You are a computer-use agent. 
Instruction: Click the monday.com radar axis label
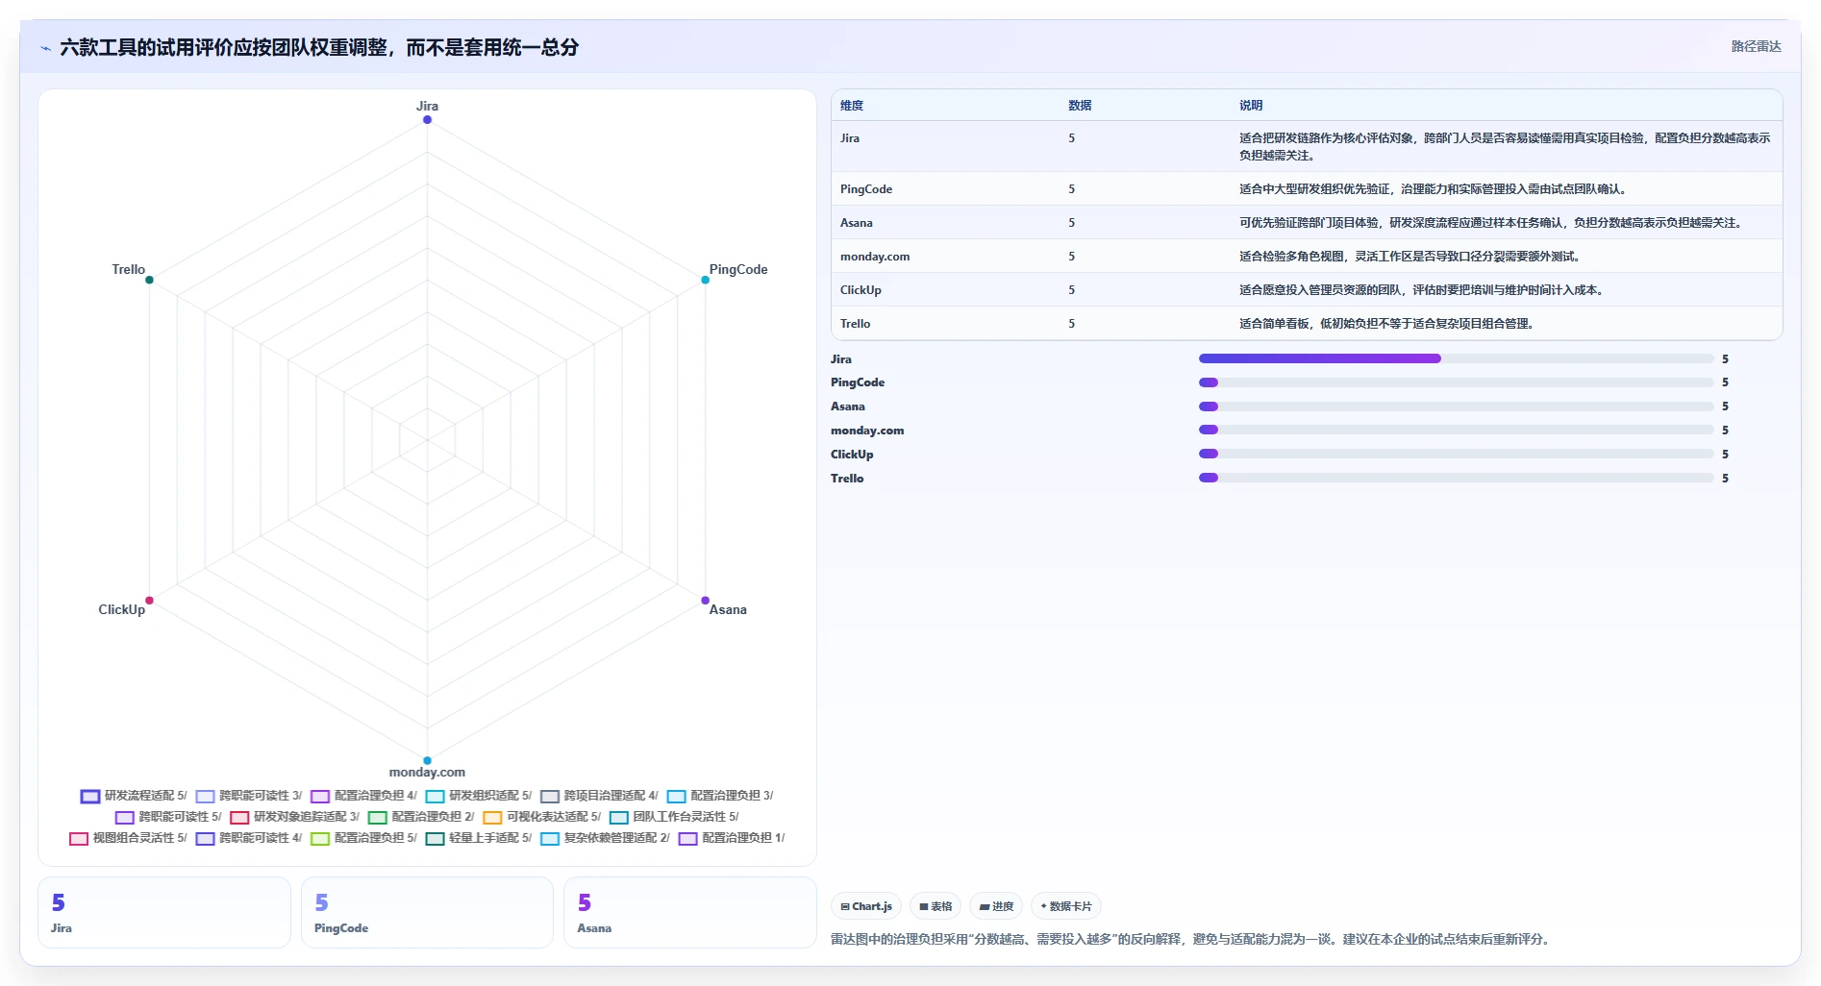427,772
